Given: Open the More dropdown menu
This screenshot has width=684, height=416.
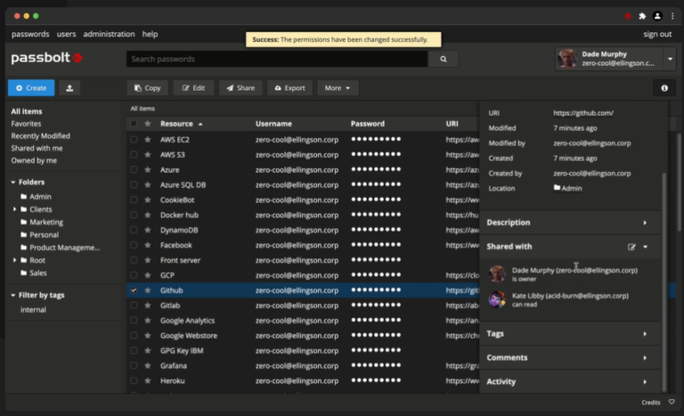Looking at the screenshot, I should pyautogui.click(x=338, y=87).
